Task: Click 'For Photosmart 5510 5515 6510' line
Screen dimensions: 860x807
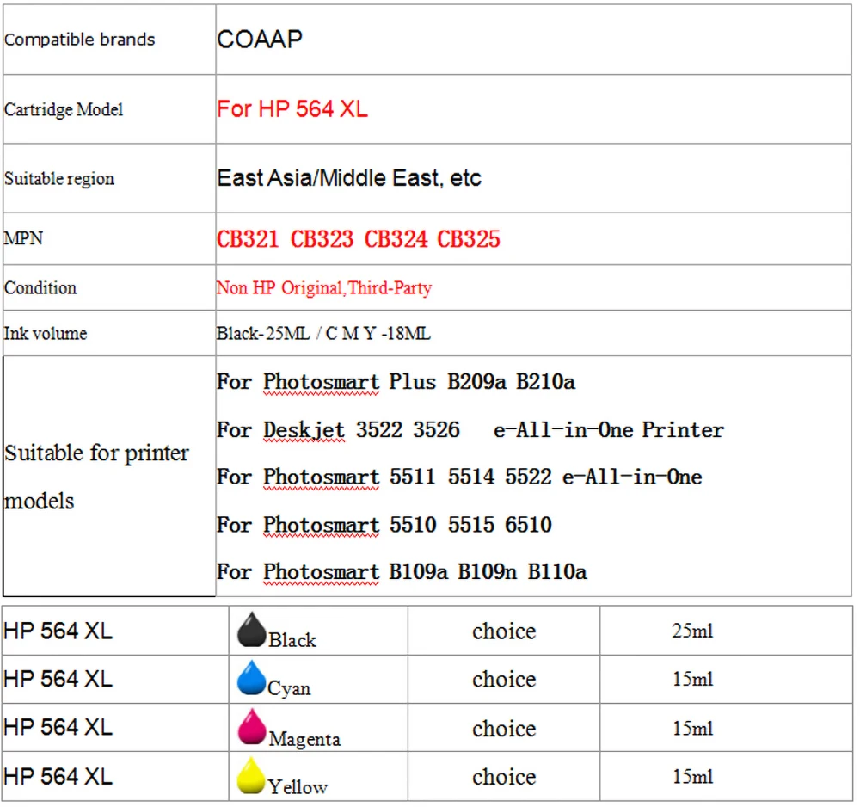Action: (x=384, y=525)
